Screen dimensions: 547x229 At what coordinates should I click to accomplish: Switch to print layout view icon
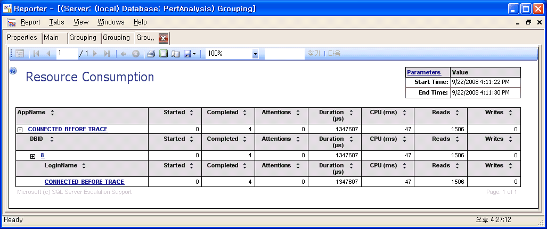click(164, 54)
